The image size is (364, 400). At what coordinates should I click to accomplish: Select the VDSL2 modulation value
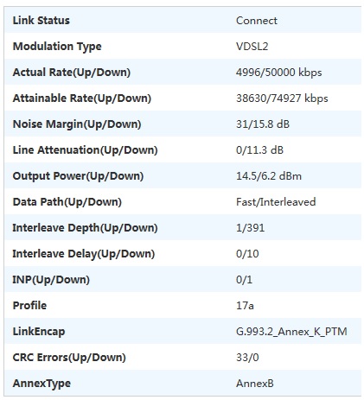252,47
